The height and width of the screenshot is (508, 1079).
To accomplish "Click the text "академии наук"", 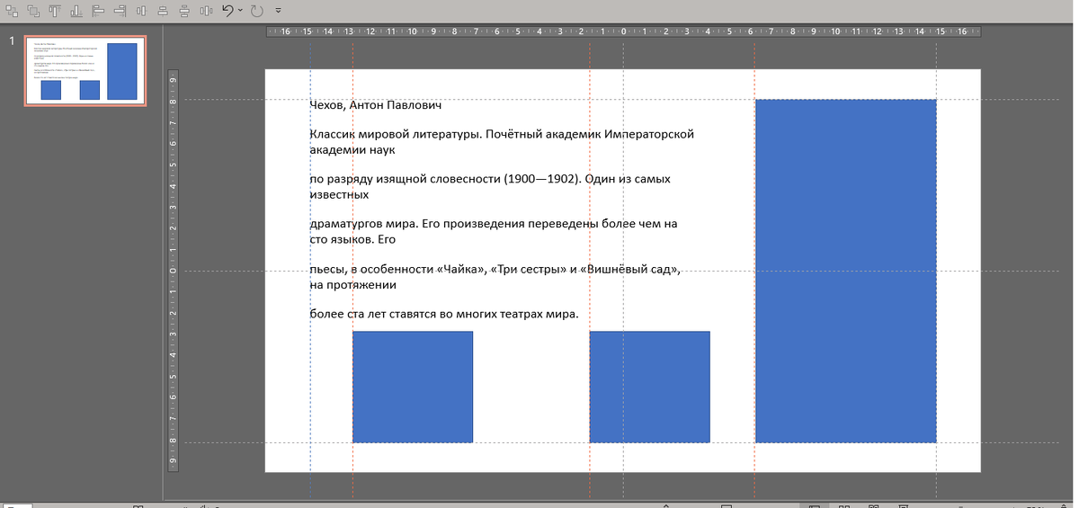I will pos(352,150).
